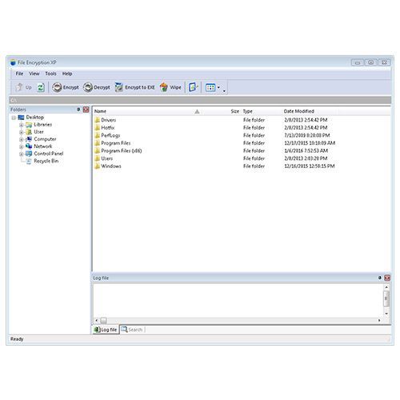Switch to the Log file tab
400x400 pixels.
pos(106,330)
